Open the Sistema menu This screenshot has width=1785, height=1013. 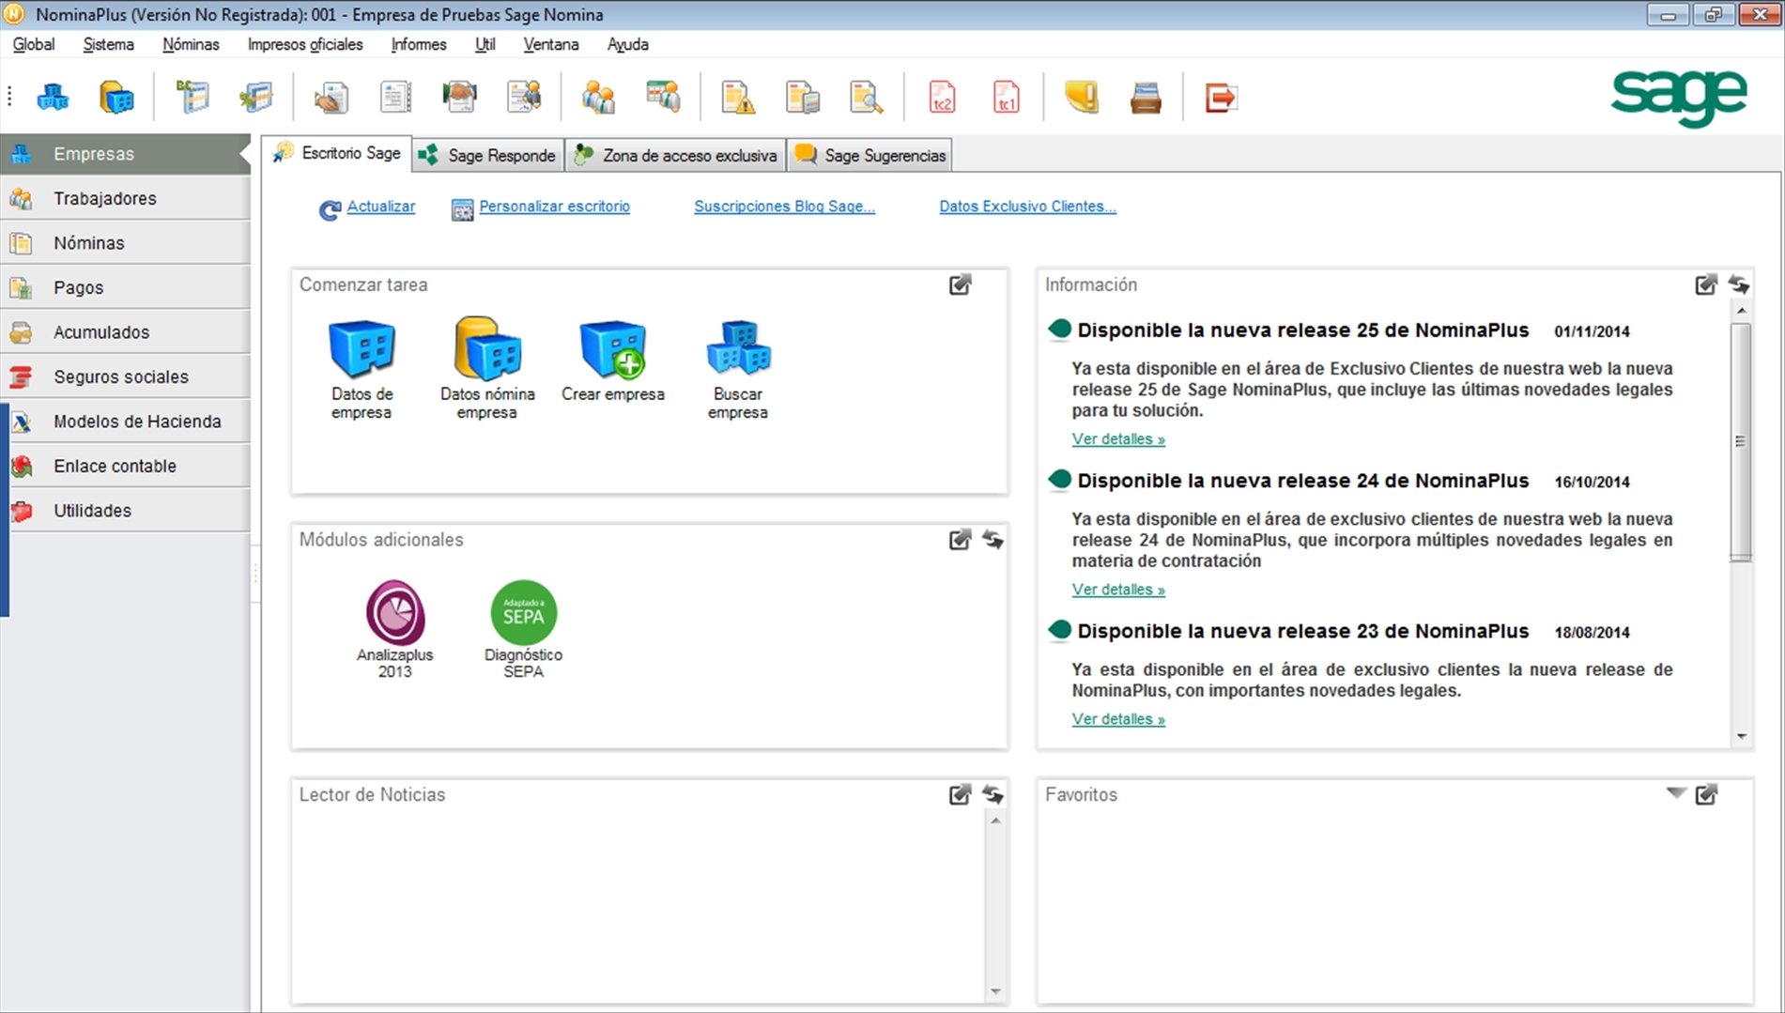click(x=108, y=44)
